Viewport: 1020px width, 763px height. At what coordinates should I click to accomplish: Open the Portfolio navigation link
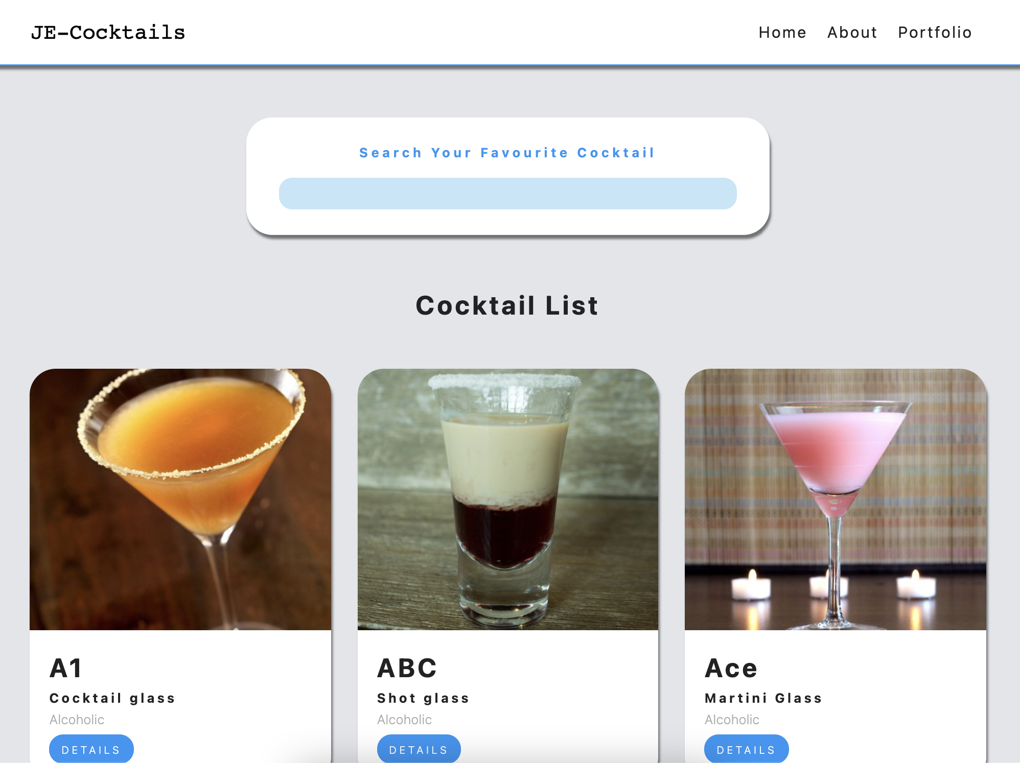[x=935, y=33]
